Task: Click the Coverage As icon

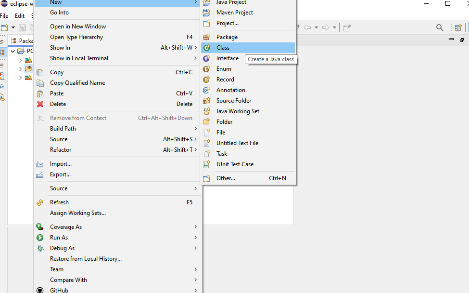Action: coord(40,227)
